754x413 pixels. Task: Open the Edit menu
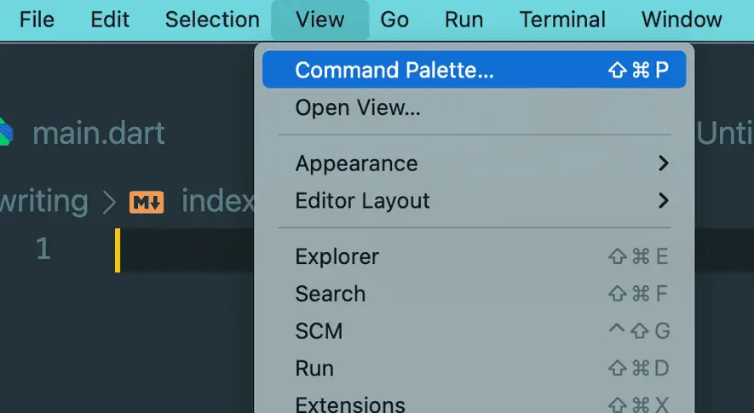(x=110, y=20)
